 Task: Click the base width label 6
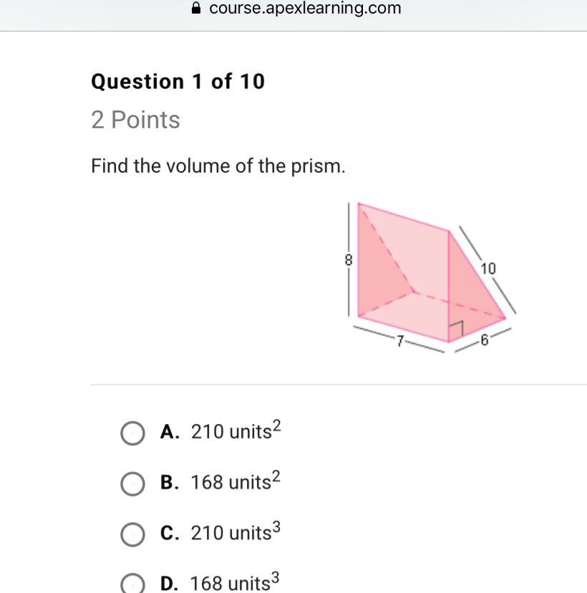[x=484, y=340]
